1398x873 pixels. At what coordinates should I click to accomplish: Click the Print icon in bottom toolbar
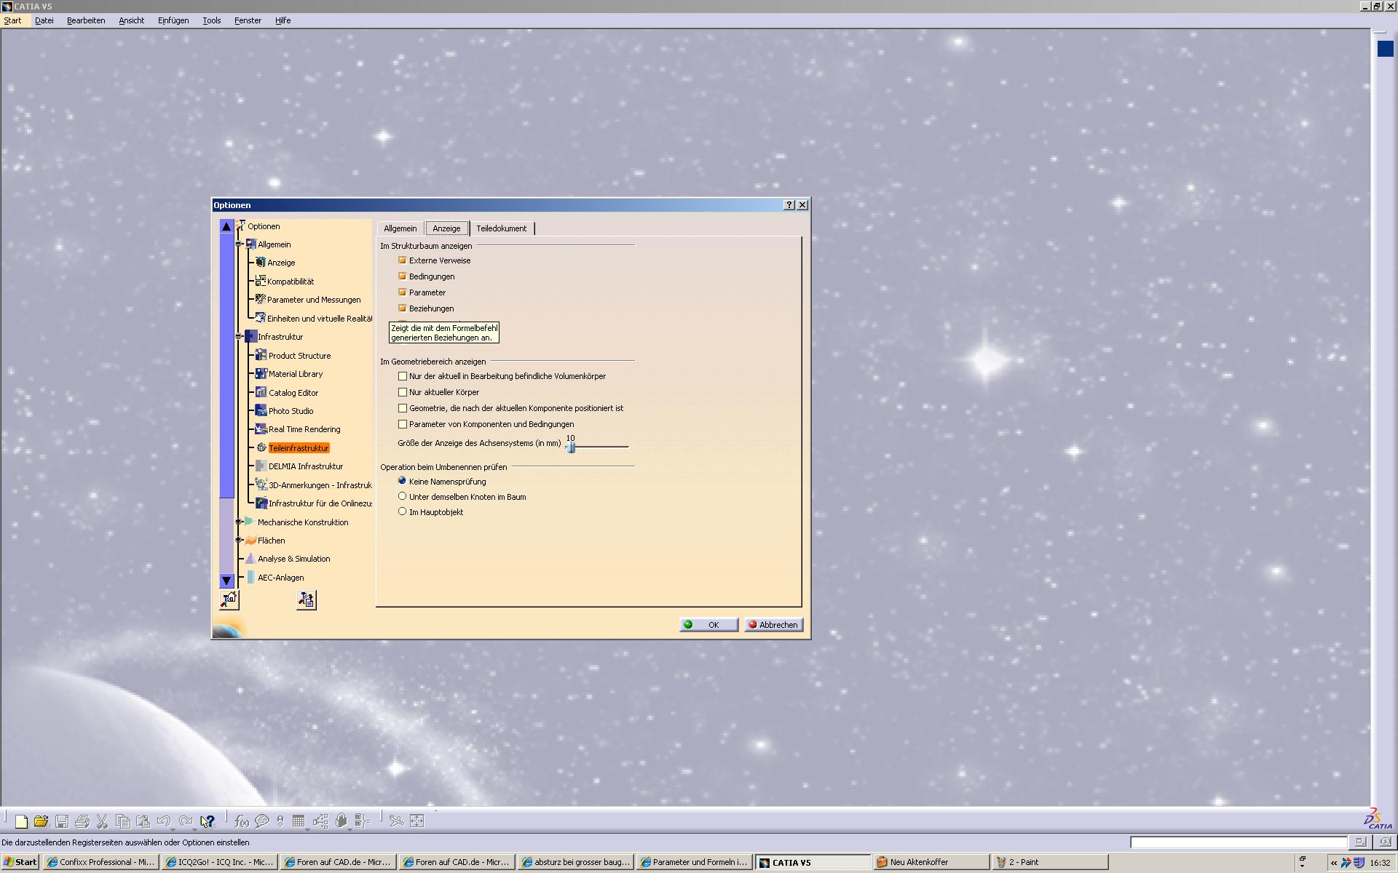pyautogui.click(x=82, y=821)
